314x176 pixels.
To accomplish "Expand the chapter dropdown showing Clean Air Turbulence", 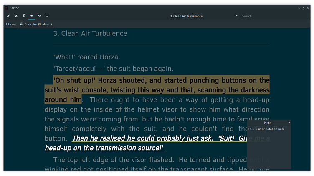I will (x=236, y=16).
